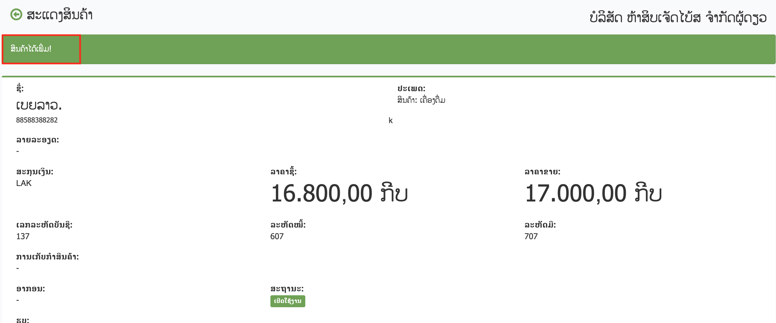
Task: Click the unit letter k
Action: [391, 121]
